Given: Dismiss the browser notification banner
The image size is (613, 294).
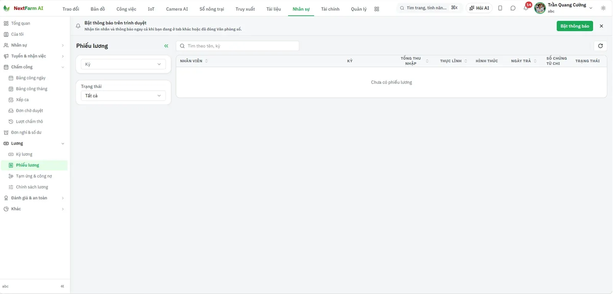Looking at the screenshot, I should 601,26.
